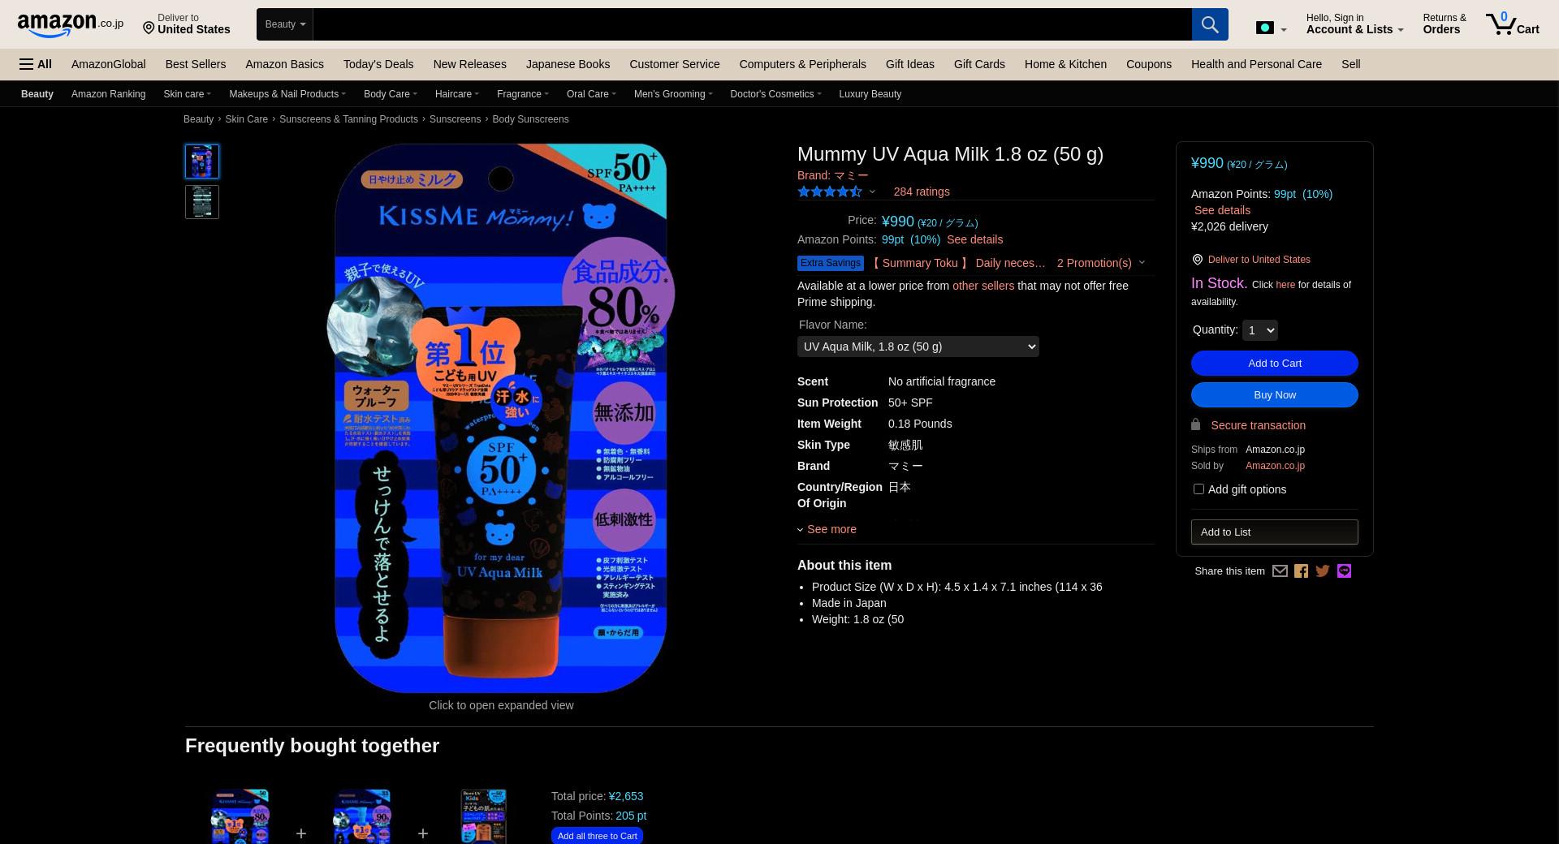Select the second product thumbnail
This screenshot has width=1559, height=844.
(202, 202)
